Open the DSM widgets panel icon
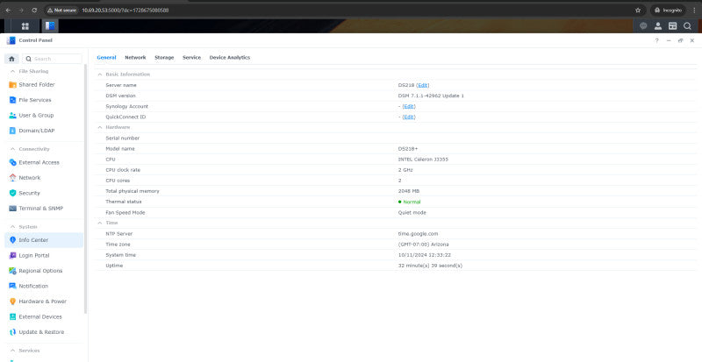The image size is (702, 362). point(672,26)
